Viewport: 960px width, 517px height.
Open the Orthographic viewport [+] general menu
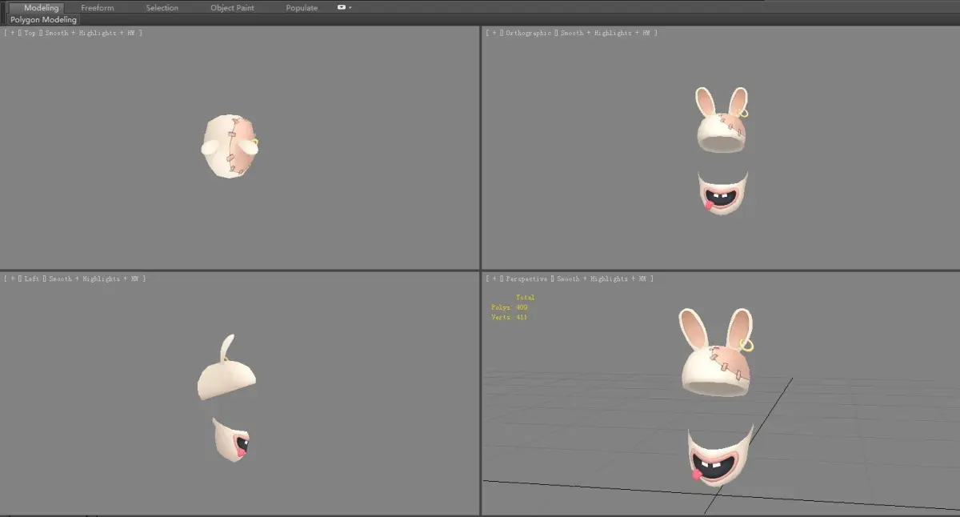[x=494, y=33]
